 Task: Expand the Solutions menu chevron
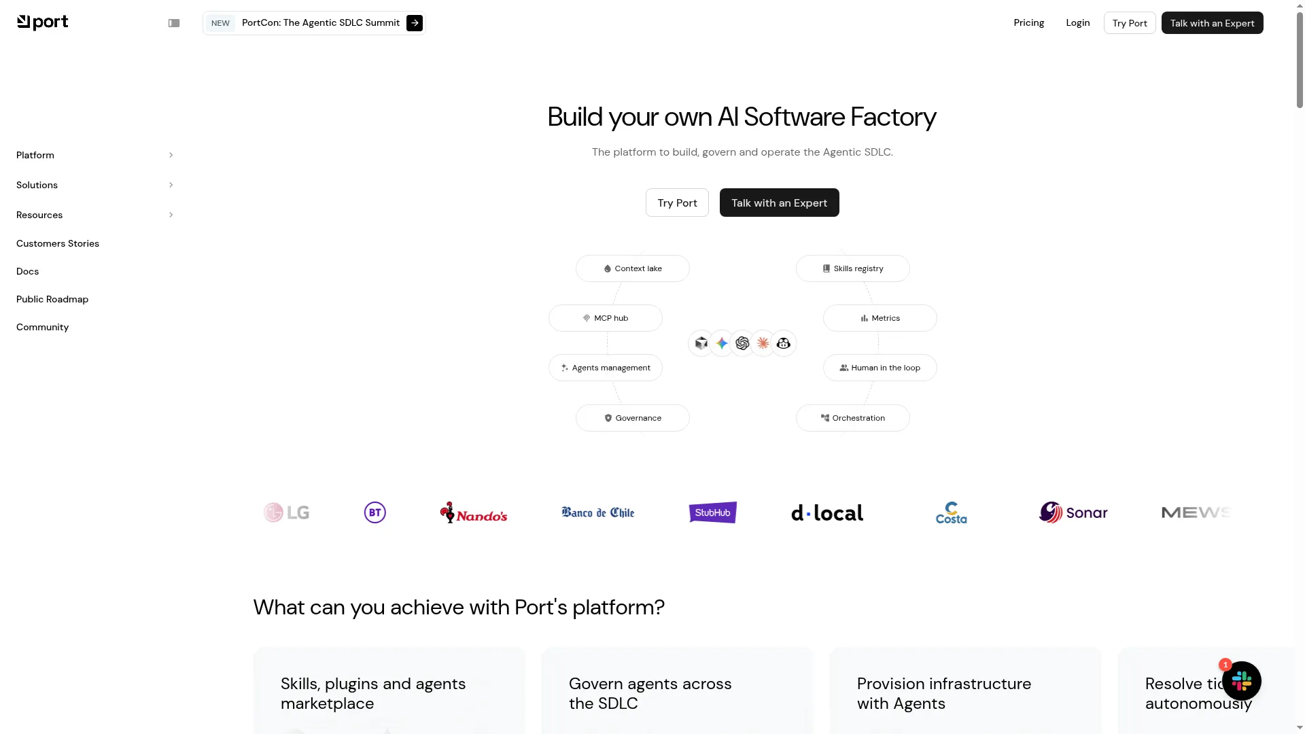(171, 185)
